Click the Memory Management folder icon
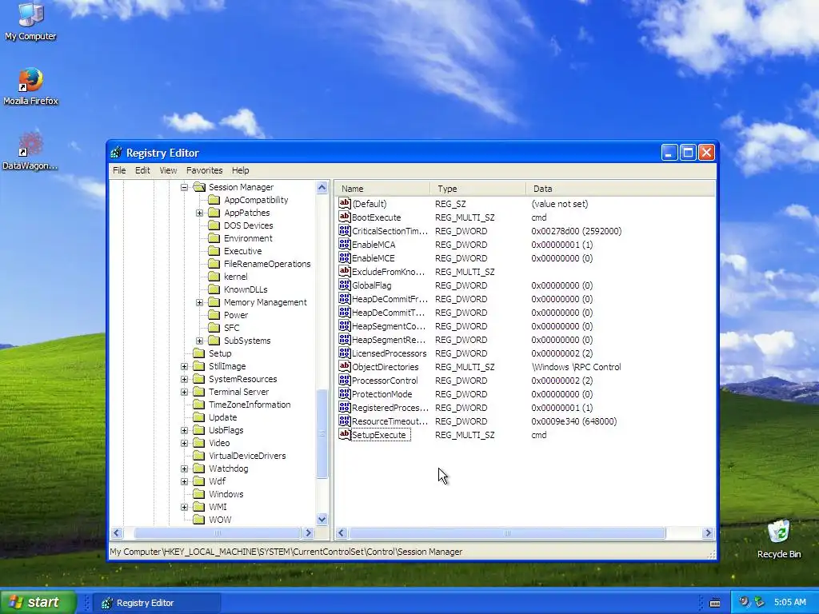The width and height of the screenshot is (819, 614). (x=214, y=302)
